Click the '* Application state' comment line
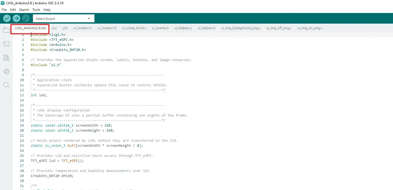This screenshot has width=393, height=190. (x=52, y=80)
